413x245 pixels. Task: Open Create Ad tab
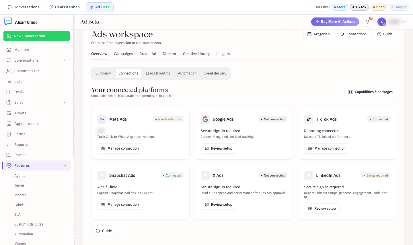(x=148, y=54)
